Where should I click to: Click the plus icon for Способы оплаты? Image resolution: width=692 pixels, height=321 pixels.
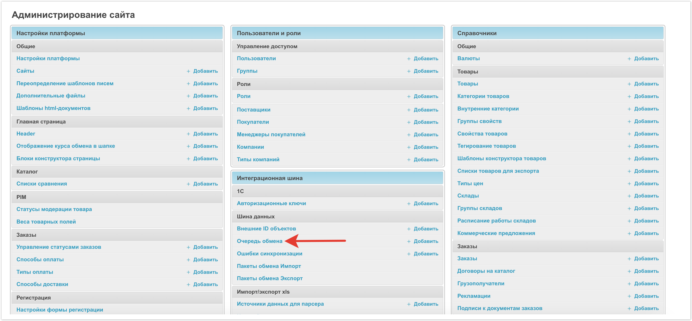[188, 260]
